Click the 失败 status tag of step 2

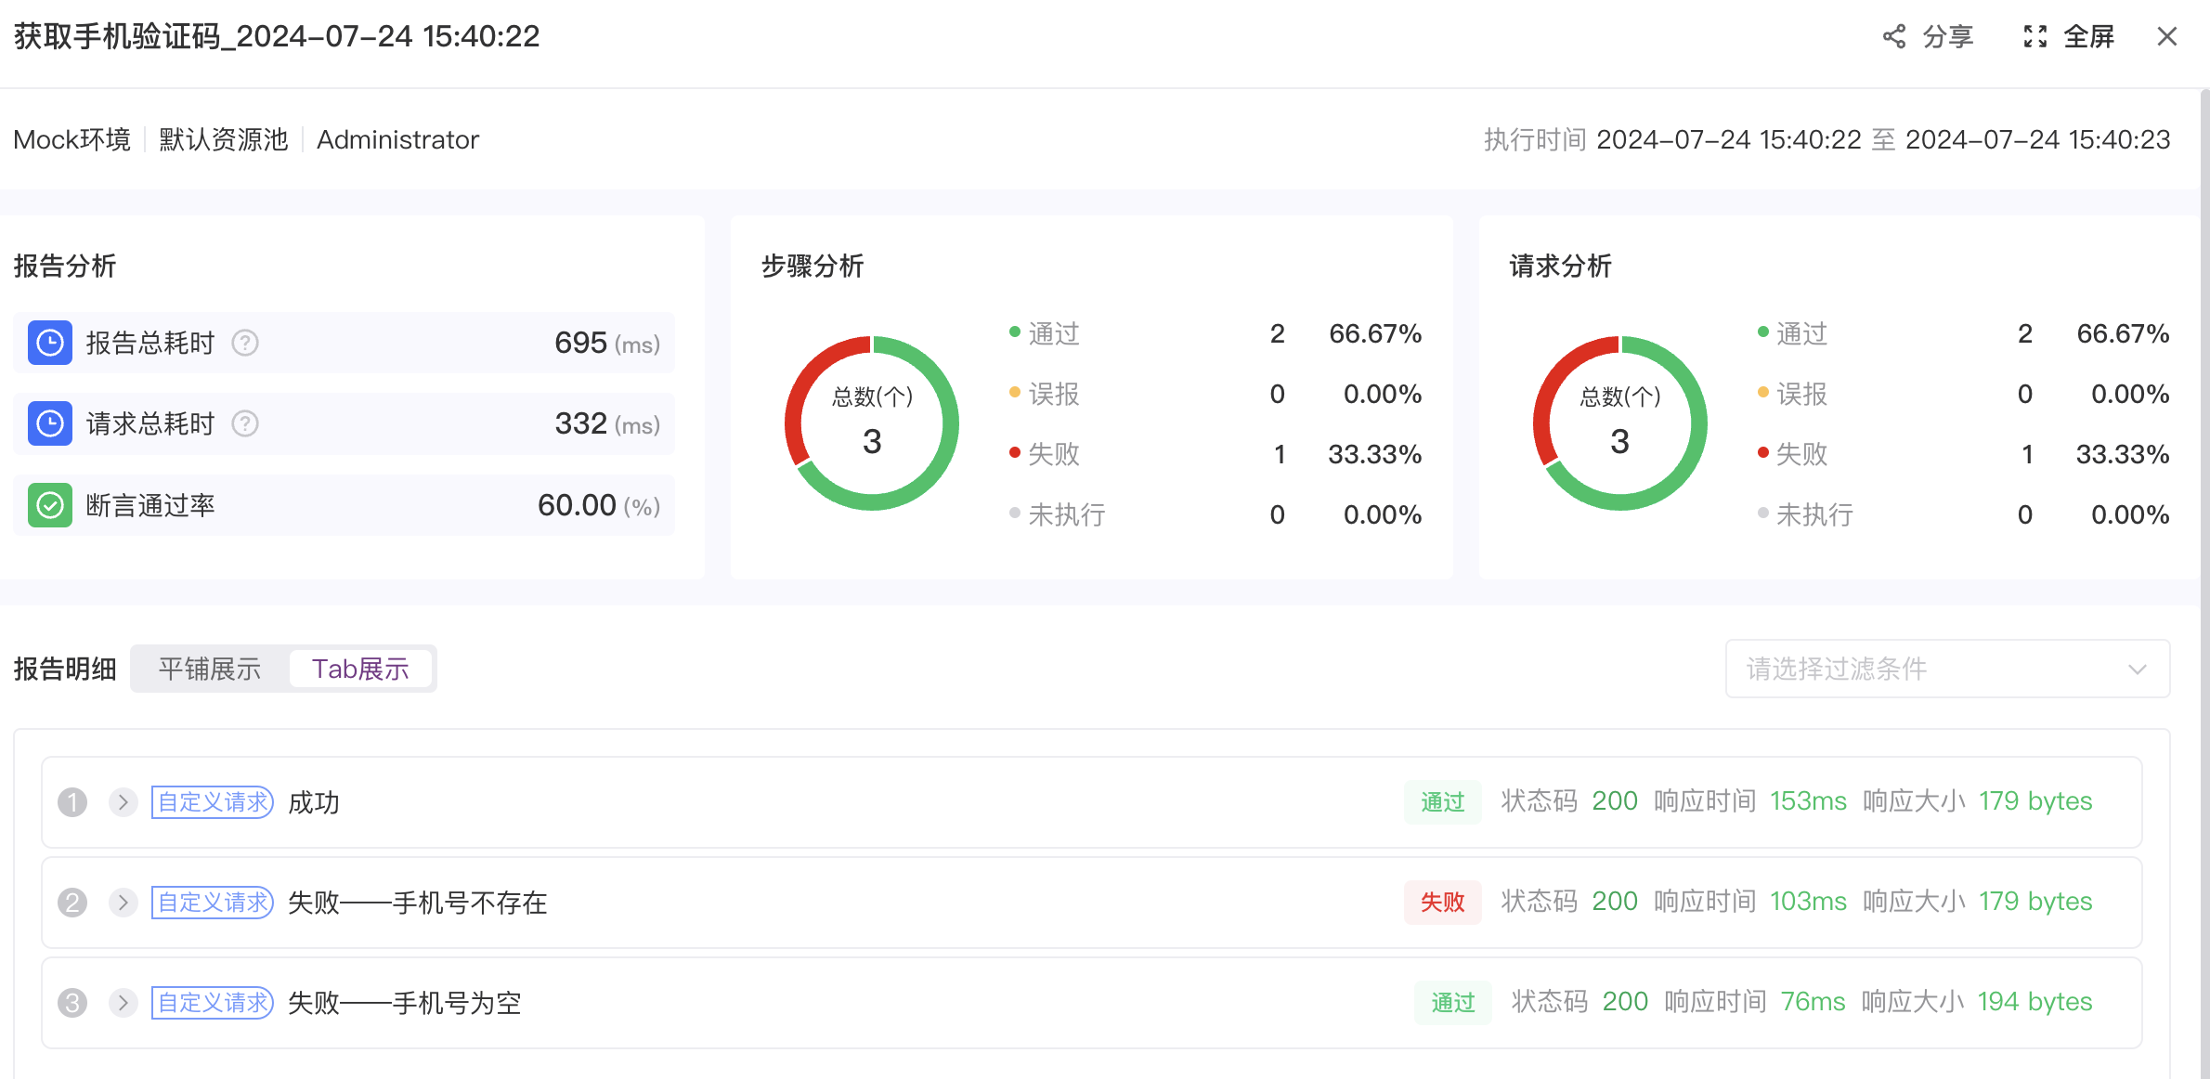coord(1442,902)
